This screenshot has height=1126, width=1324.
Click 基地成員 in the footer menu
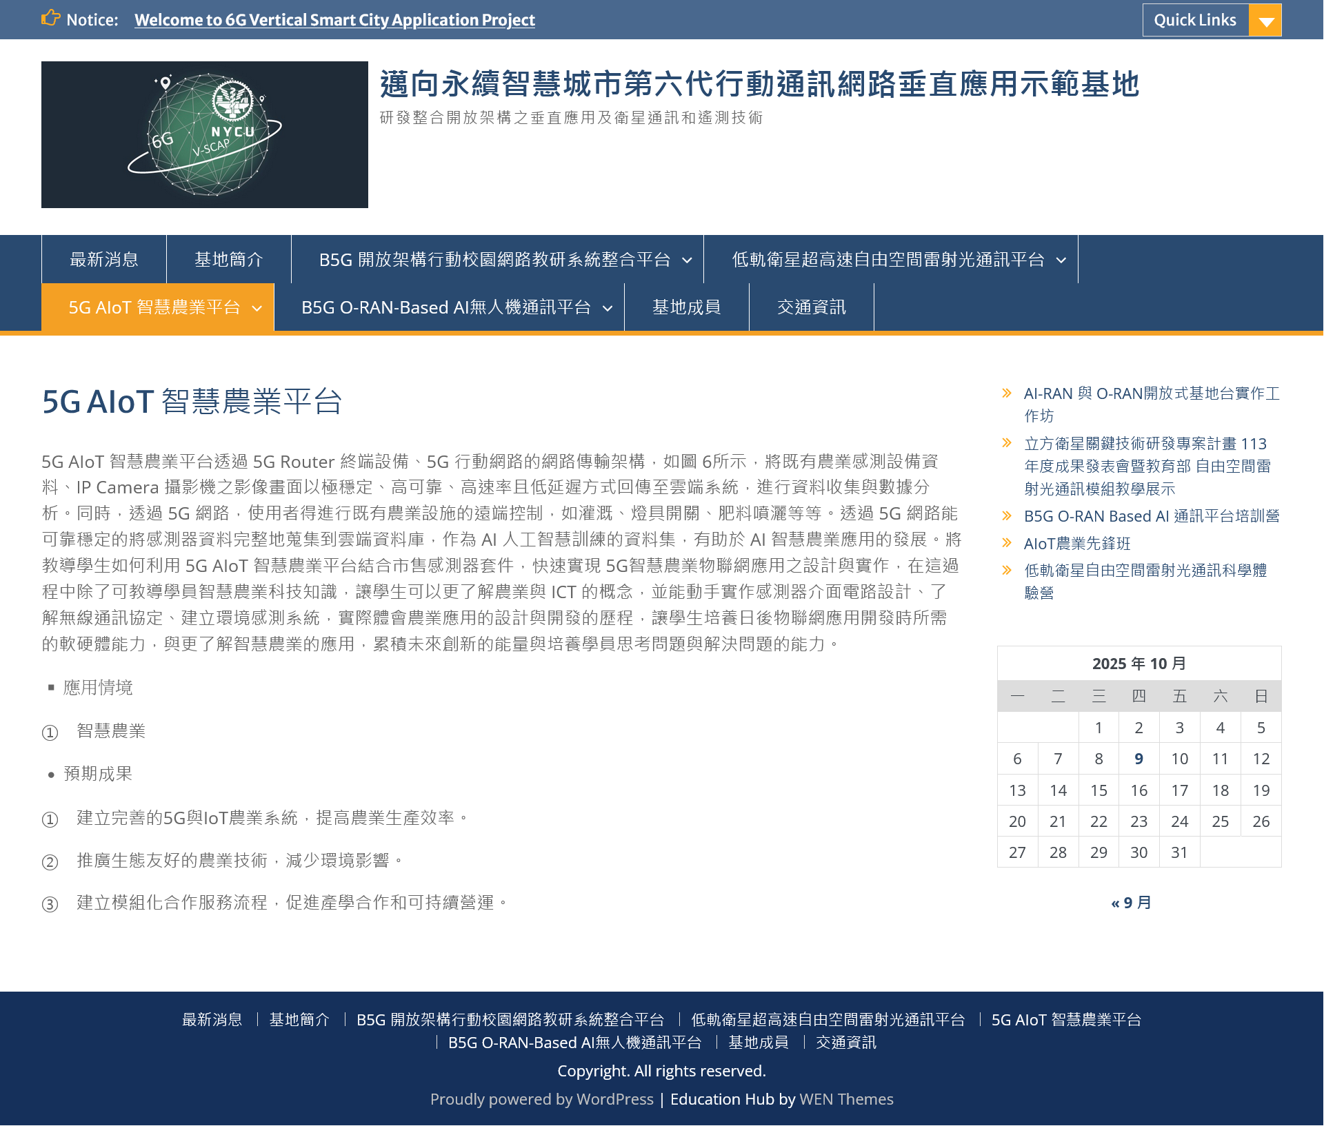pos(758,1043)
